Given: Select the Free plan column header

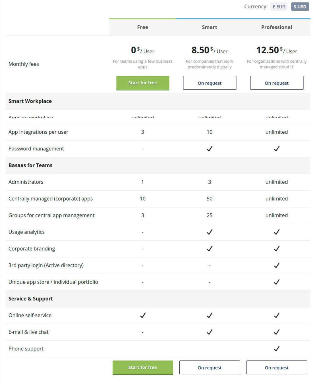Looking at the screenshot, I should (143, 27).
